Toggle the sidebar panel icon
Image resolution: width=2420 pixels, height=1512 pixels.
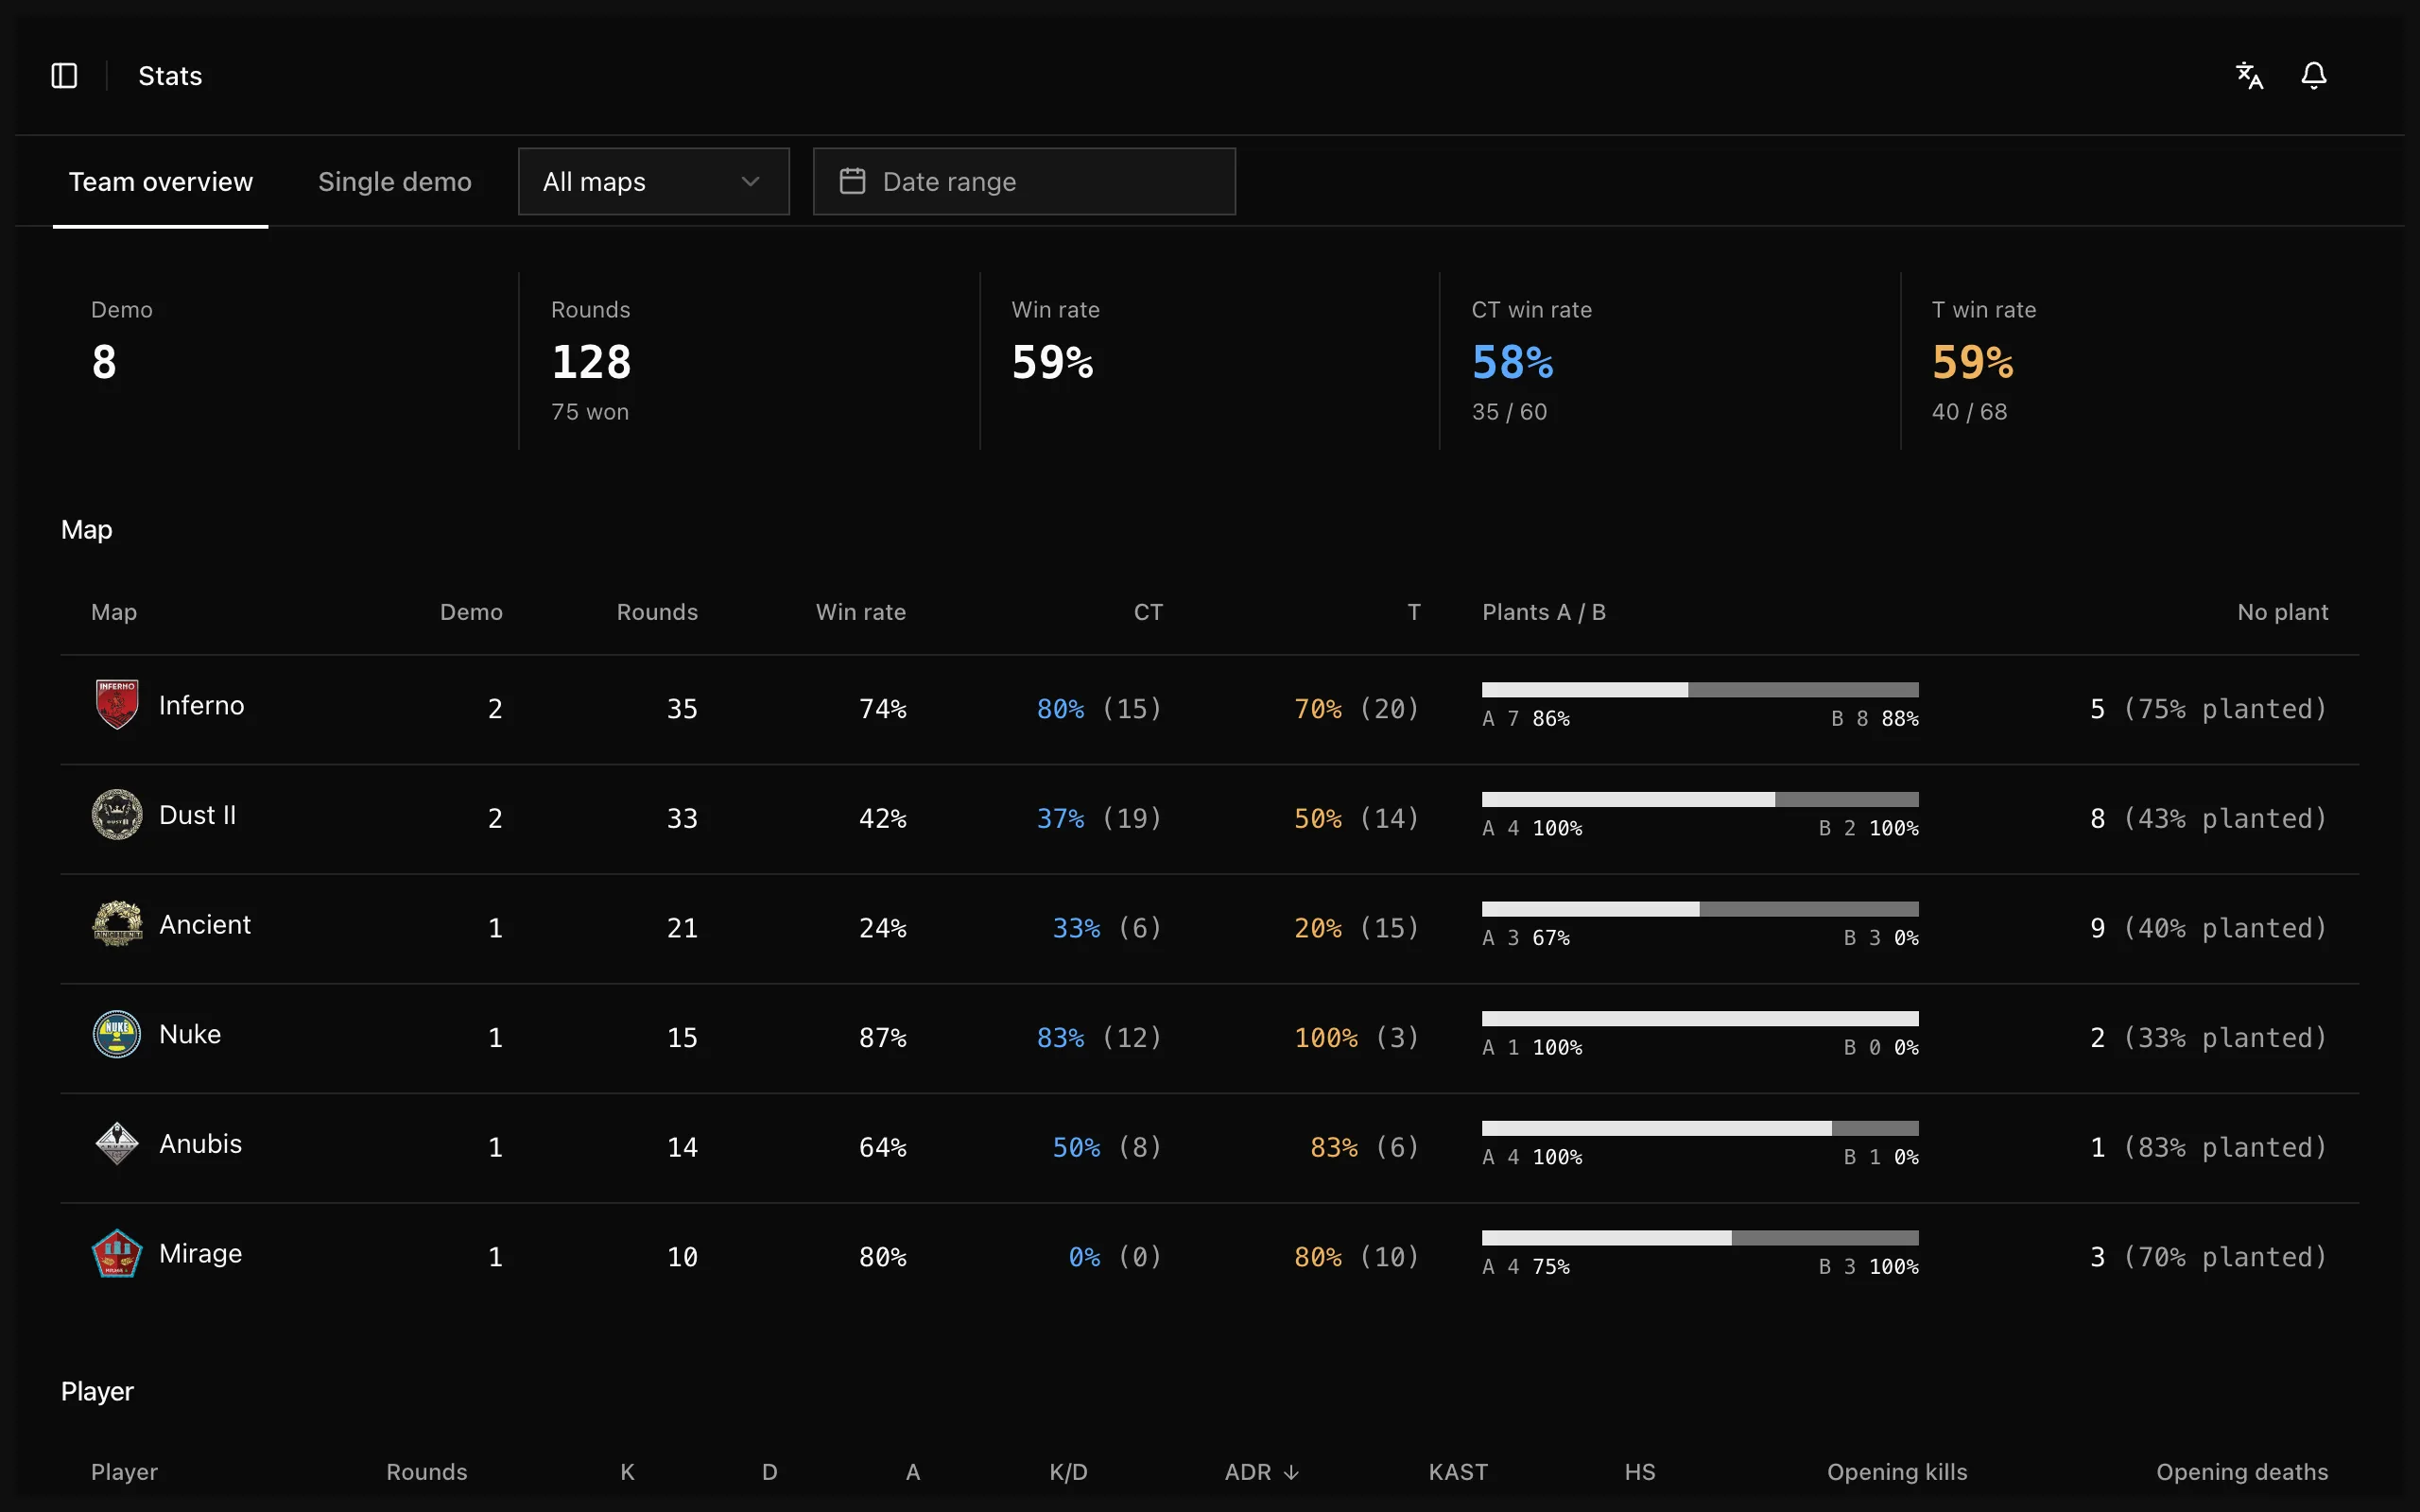(64, 76)
